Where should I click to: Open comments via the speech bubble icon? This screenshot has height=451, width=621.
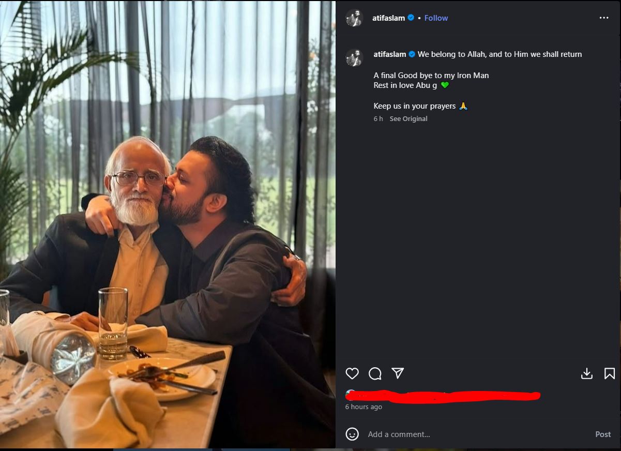(x=375, y=373)
